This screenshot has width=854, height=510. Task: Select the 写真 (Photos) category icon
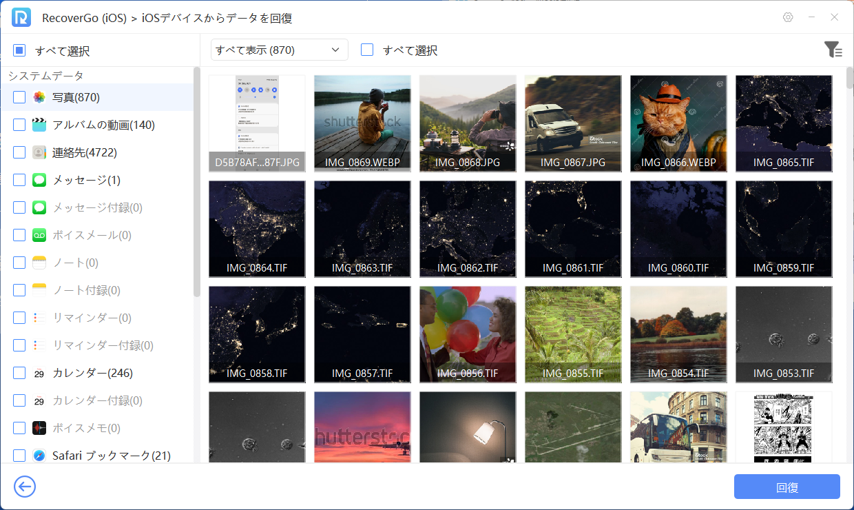(x=39, y=97)
